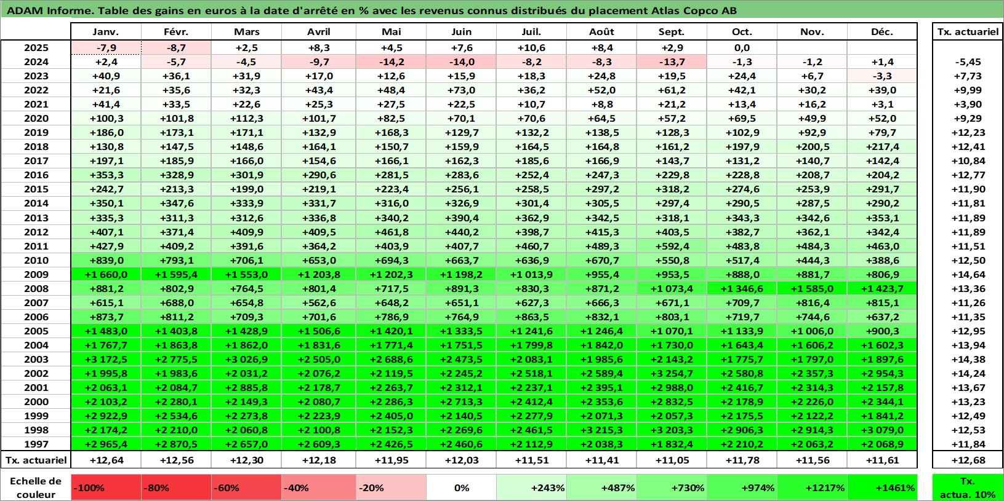Select the +873,7 cell in 2006
The height and width of the screenshot is (501, 1004).
[106, 317]
